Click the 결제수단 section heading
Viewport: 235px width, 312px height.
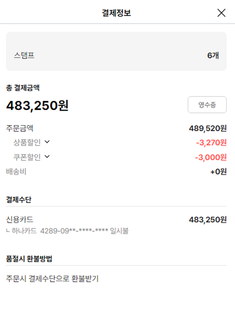[x=19, y=200]
